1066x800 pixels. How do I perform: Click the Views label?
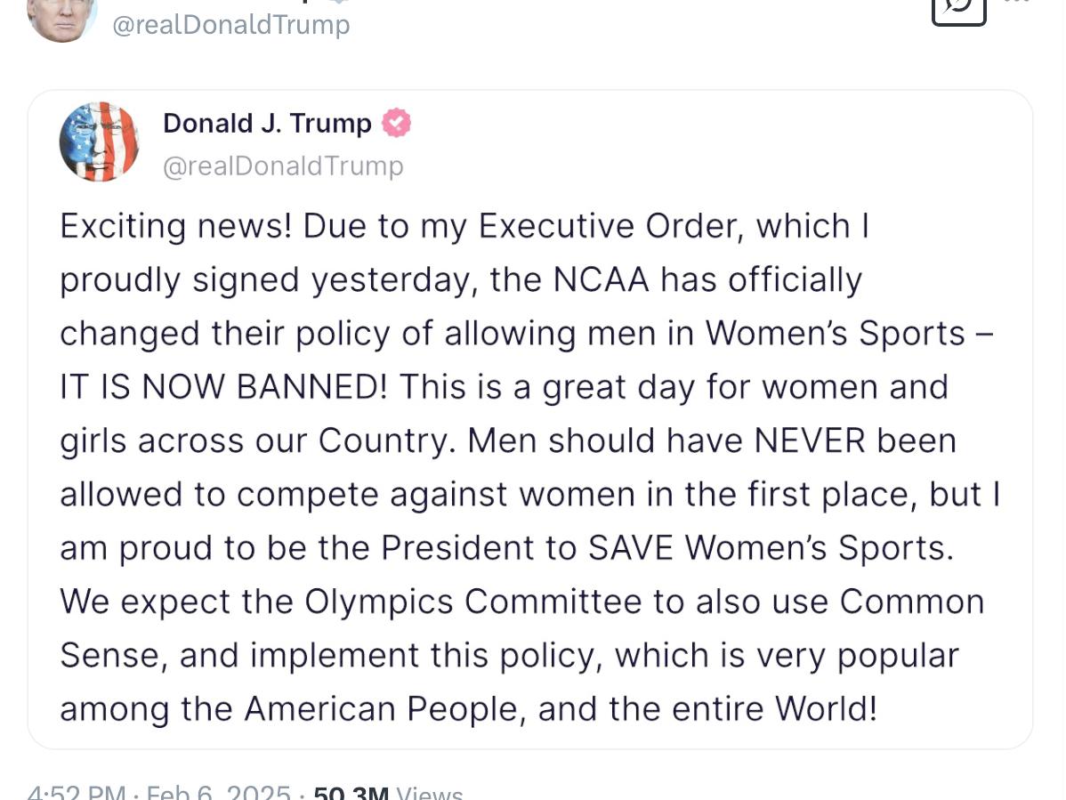coord(429,792)
